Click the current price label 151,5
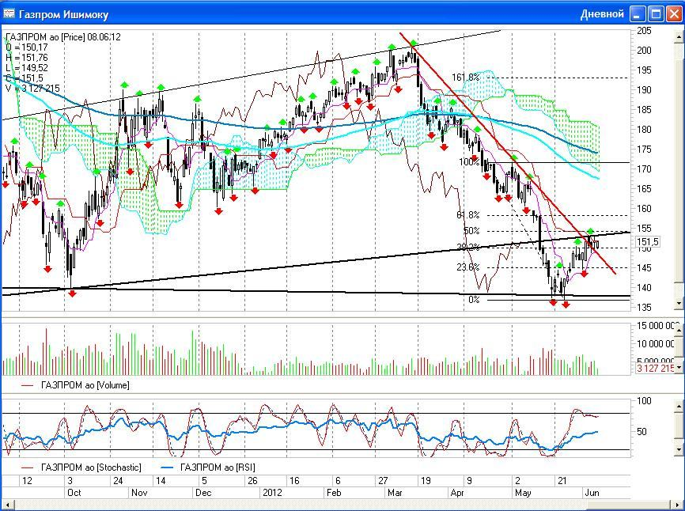 pos(647,242)
